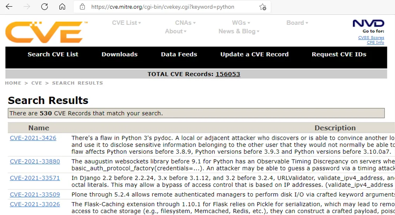Screen dimensions: 395x215
Task: Open the WGs dropdown menu
Action: (x=241, y=23)
